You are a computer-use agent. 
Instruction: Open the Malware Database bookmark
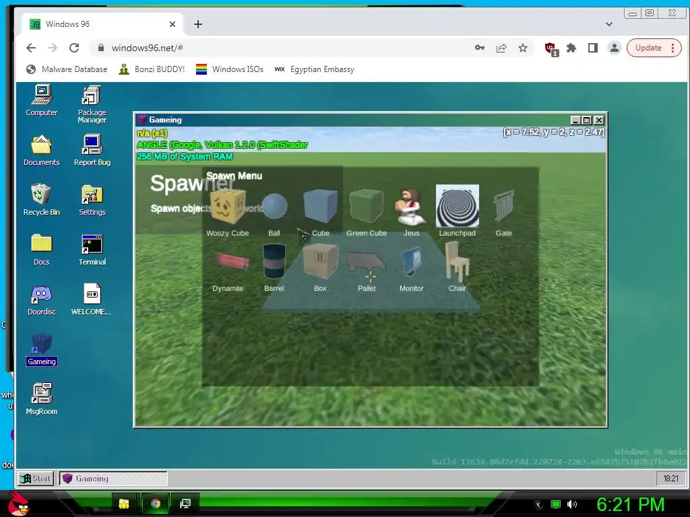67,69
